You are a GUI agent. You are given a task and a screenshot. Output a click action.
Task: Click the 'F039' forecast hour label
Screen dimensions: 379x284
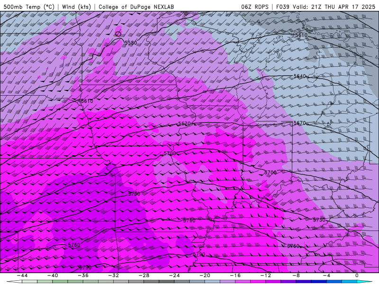(282, 7)
